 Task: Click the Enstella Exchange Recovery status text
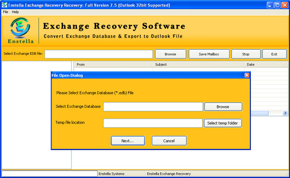click(x=169, y=174)
